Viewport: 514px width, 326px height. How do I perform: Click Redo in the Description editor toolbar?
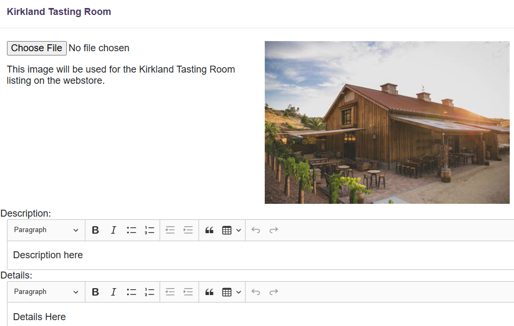click(274, 230)
